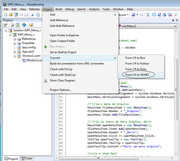Go to previous bookmark icon

159,15
